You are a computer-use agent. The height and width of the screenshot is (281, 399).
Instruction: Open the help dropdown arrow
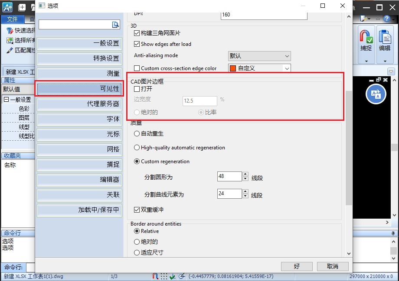point(394,19)
